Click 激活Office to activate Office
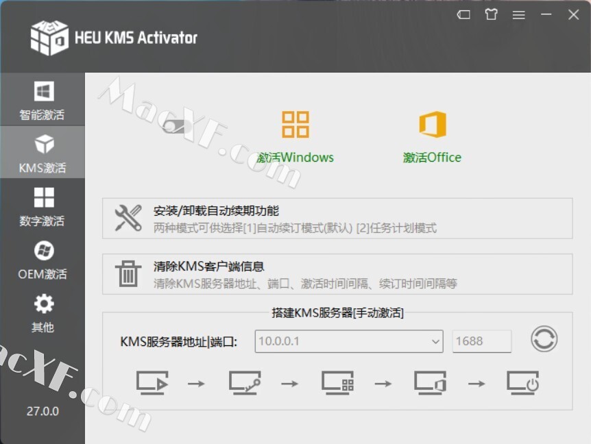591x444 pixels. (x=433, y=134)
